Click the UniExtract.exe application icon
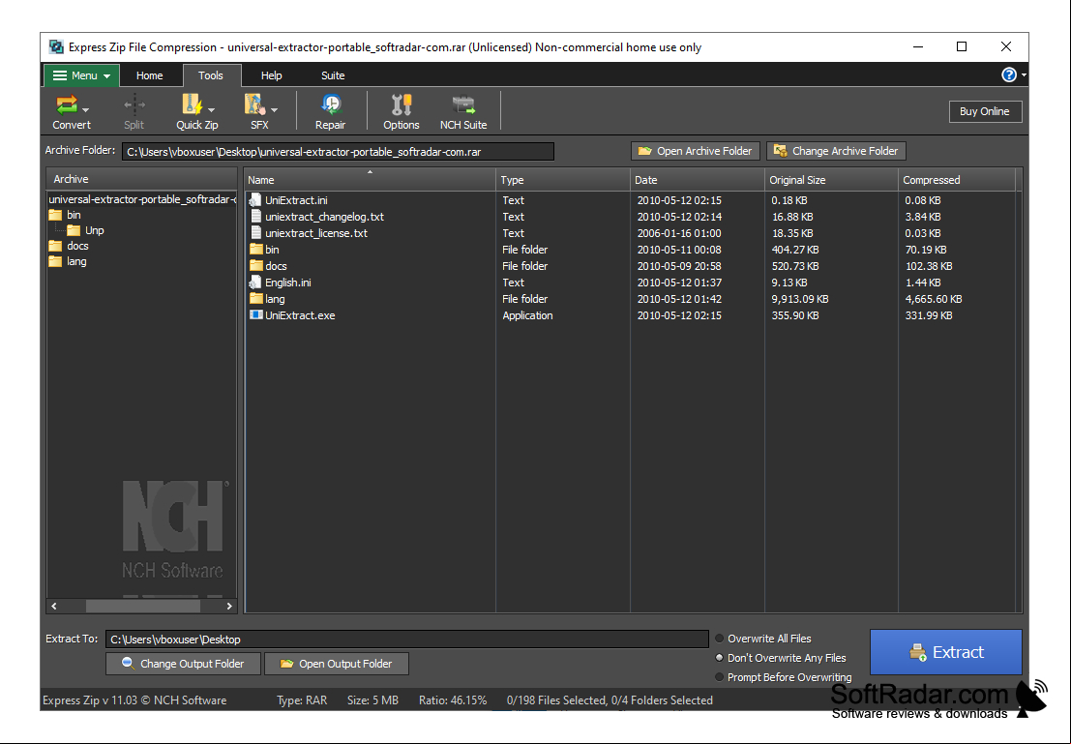Viewport: 1071px width, 744px height. point(256,315)
